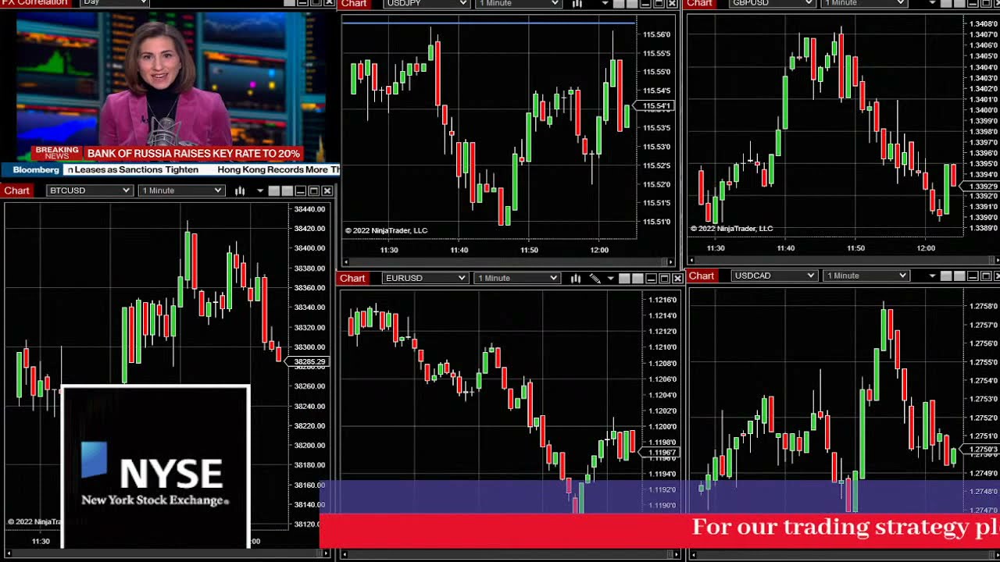Click the first gray link square in USDCAD chart
The width and height of the screenshot is (1000, 562).
tap(946, 276)
